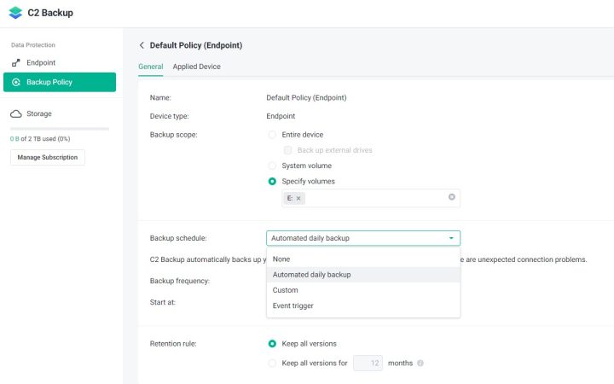
Task: Click the Backup Policy sidebar icon
Action: coord(16,82)
